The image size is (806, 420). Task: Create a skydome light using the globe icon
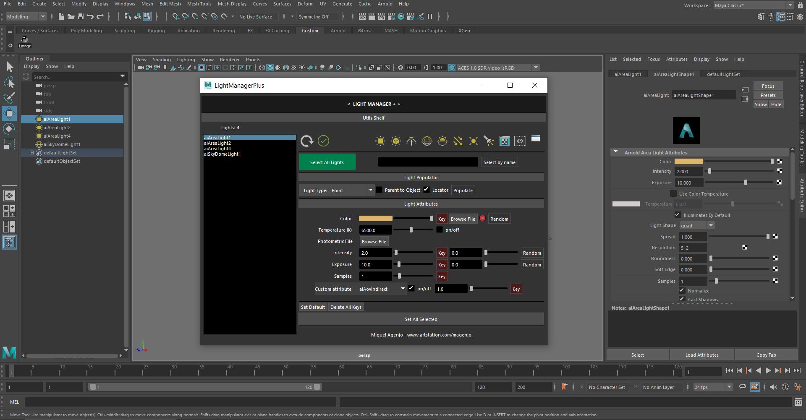[427, 141]
